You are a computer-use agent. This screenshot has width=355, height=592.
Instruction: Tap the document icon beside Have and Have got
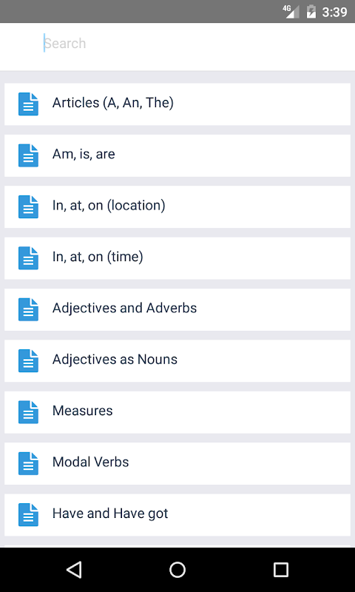pos(28,514)
